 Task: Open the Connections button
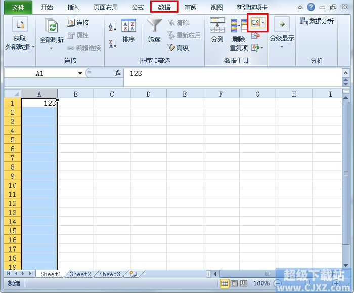pyautogui.click(x=78, y=23)
